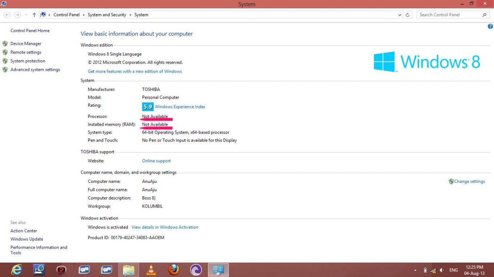Click the shield icon beside Change settings
Viewport: 494px width, 277px height.
pos(451,181)
